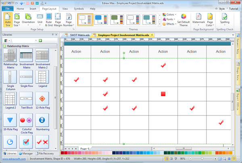242x163 pixels.
Task: Select the Text Block shape
Action: pos(26,101)
